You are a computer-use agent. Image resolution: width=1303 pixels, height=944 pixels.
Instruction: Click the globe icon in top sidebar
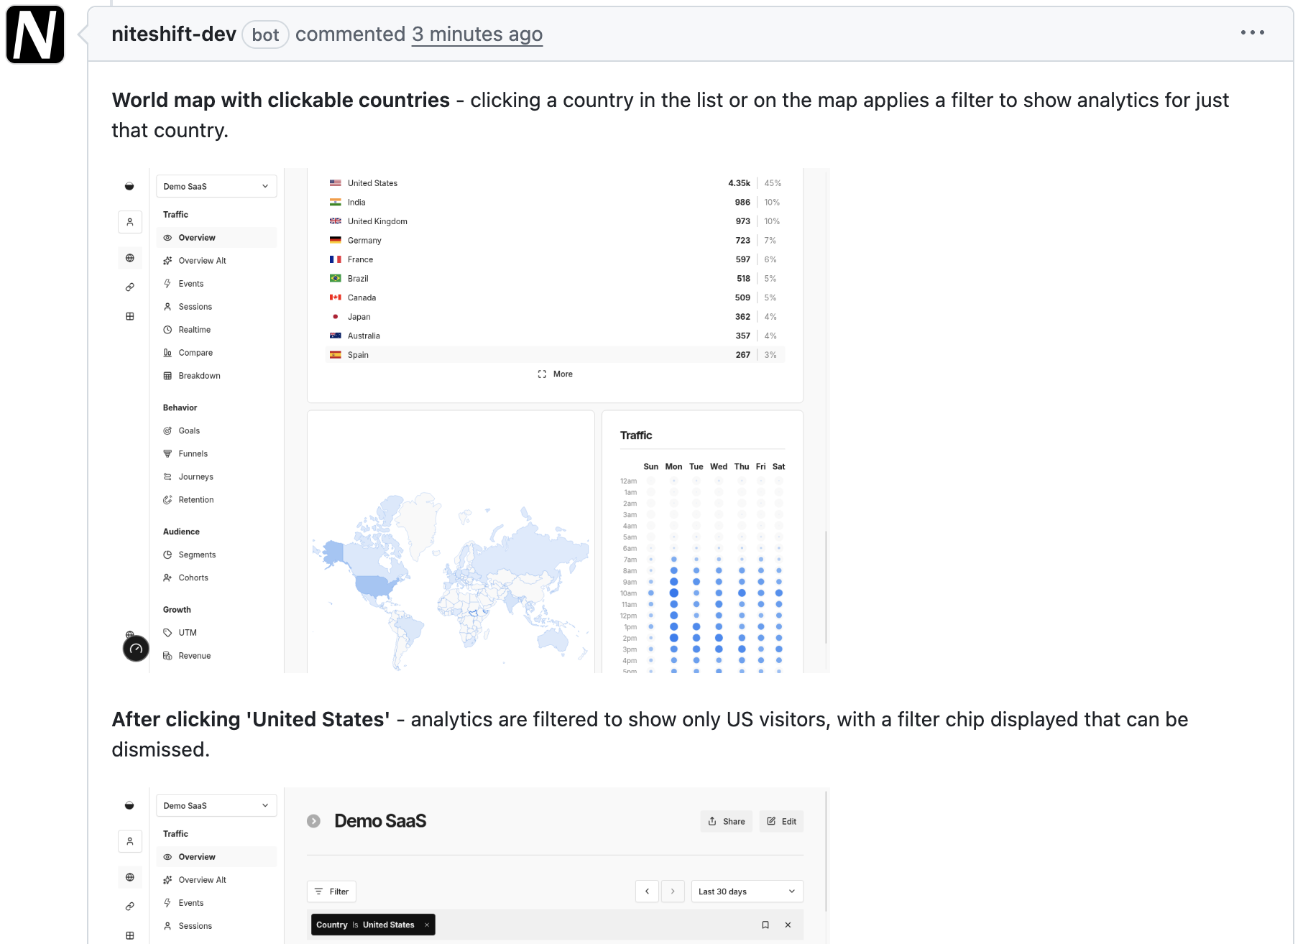pyautogui.click(x=130, y=258)
